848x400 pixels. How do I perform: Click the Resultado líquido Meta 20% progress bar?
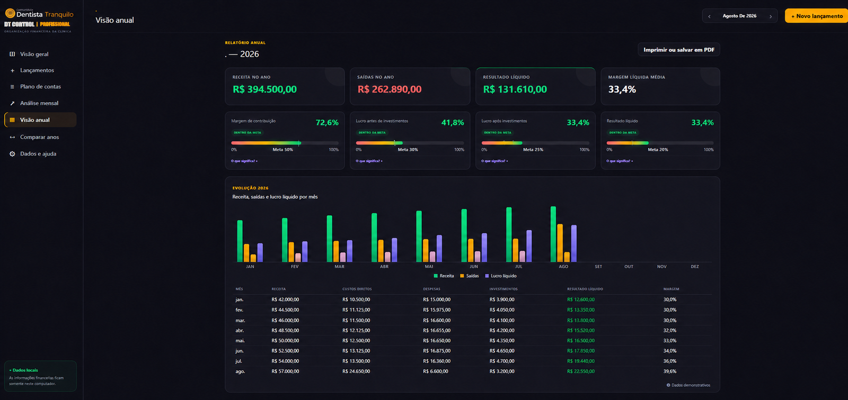point(660,143)
